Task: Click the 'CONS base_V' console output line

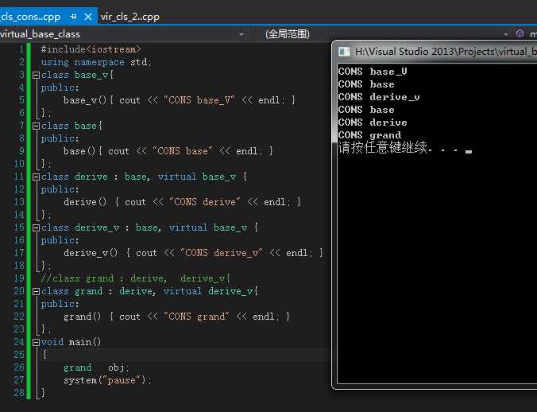Action: click(373, 72)
